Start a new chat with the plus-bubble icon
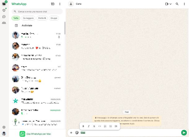This screenshot has width=189, height=137. [53, 4]
